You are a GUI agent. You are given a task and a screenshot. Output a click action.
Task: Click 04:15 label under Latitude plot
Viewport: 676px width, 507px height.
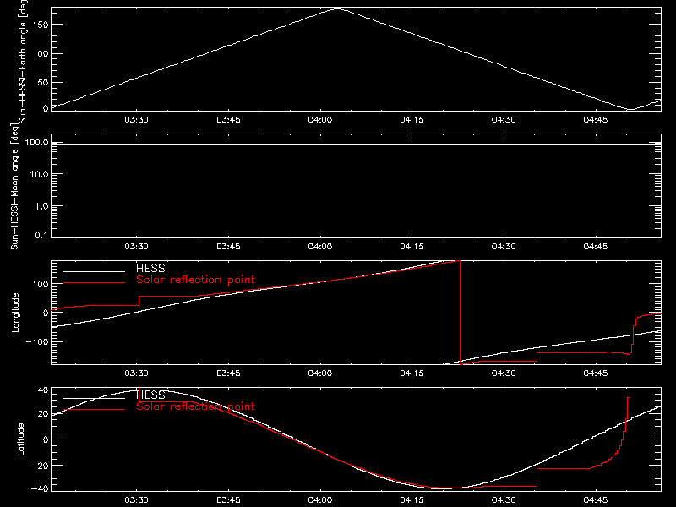point(412,500)
